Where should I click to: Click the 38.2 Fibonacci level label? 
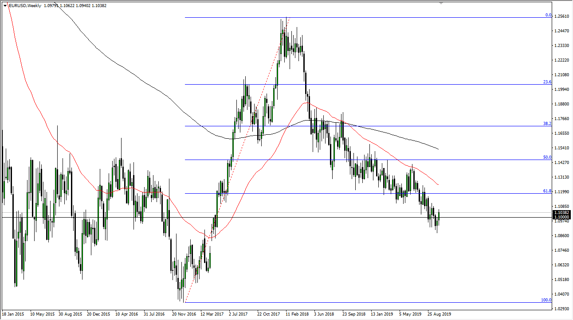(x=547, y=124)
